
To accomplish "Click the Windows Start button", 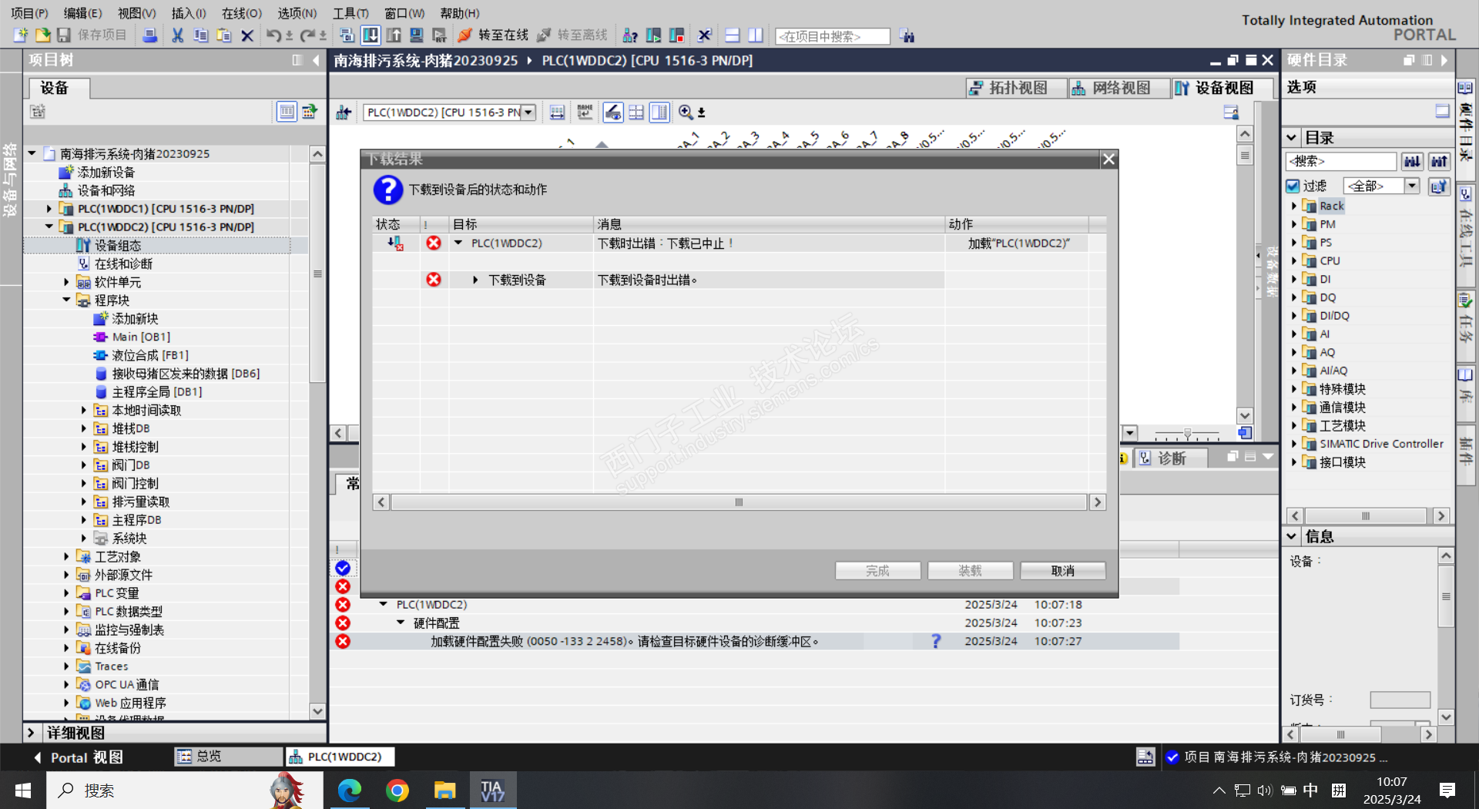I will pos(23,791).
